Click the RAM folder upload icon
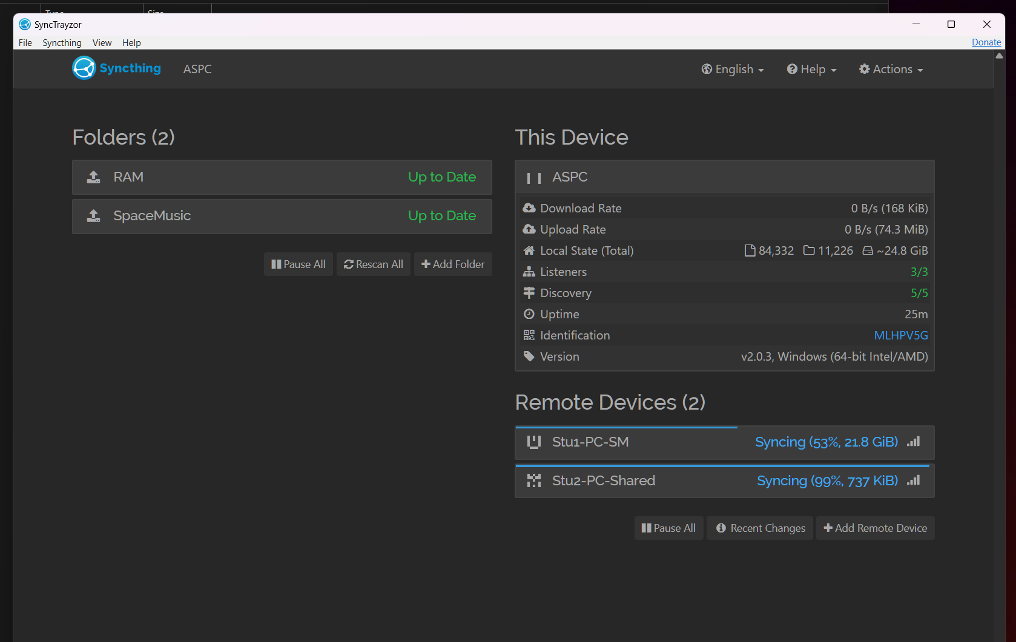 point(93,177)
